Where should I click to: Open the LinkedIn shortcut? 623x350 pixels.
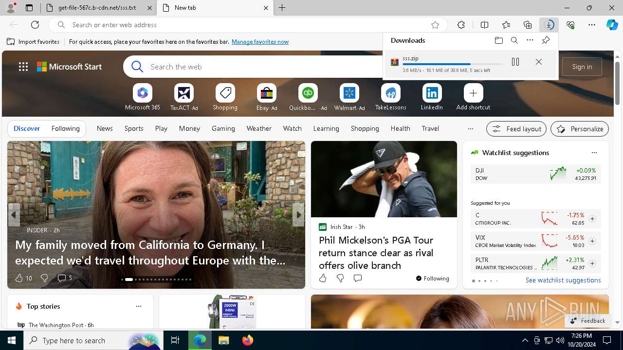(432, 97)
